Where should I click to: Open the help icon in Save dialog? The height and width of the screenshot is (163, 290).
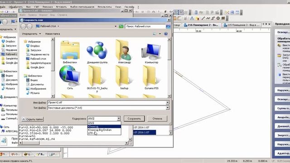pos(166,34)
